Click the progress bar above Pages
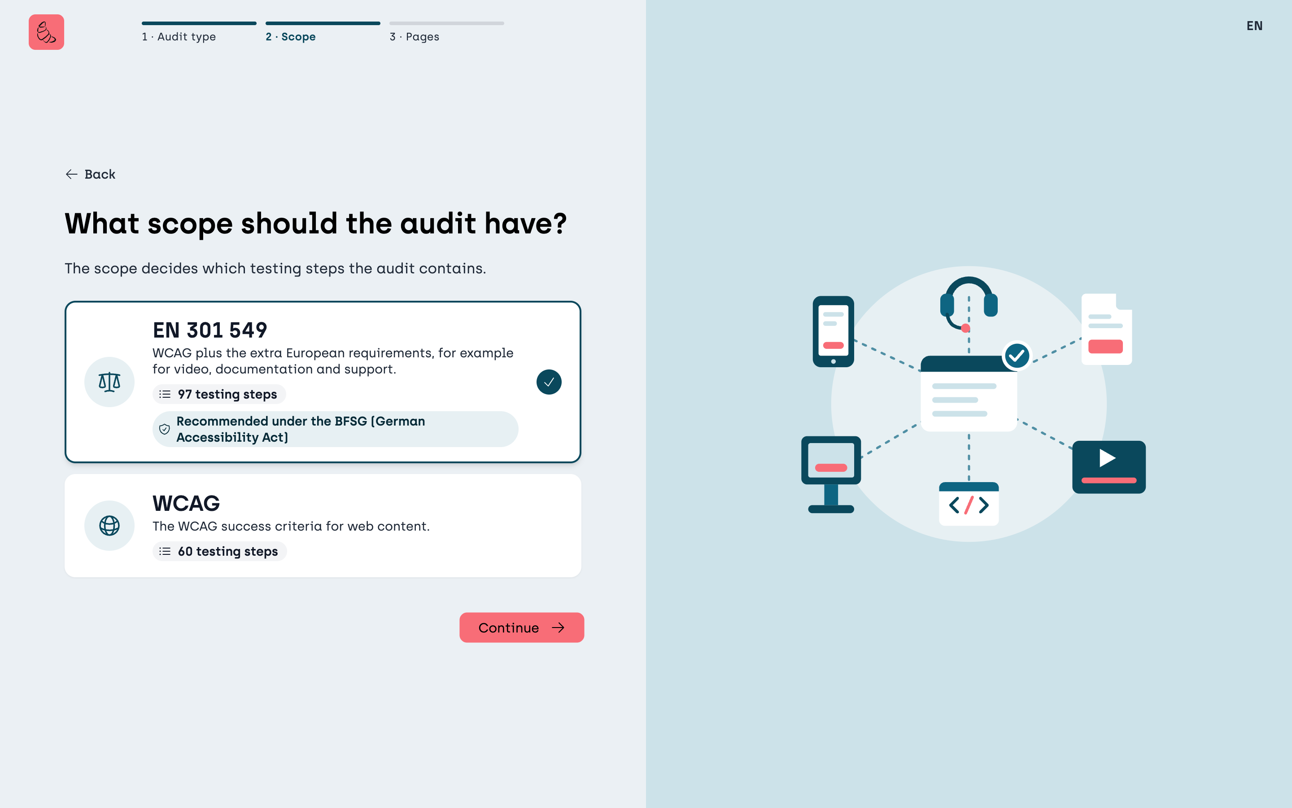The width and height of the screenshot is (1292, 808). (447, 23)
